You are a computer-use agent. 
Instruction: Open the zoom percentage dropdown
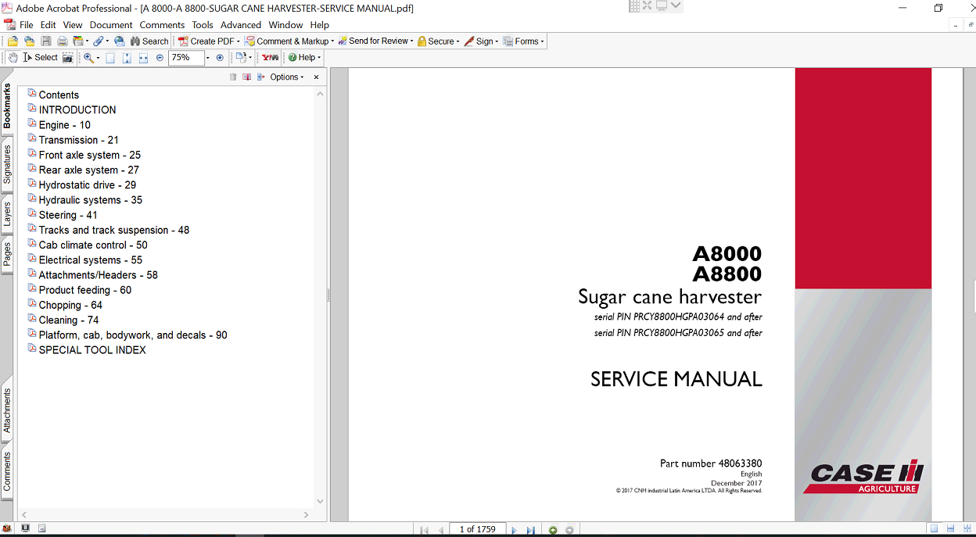207,58
